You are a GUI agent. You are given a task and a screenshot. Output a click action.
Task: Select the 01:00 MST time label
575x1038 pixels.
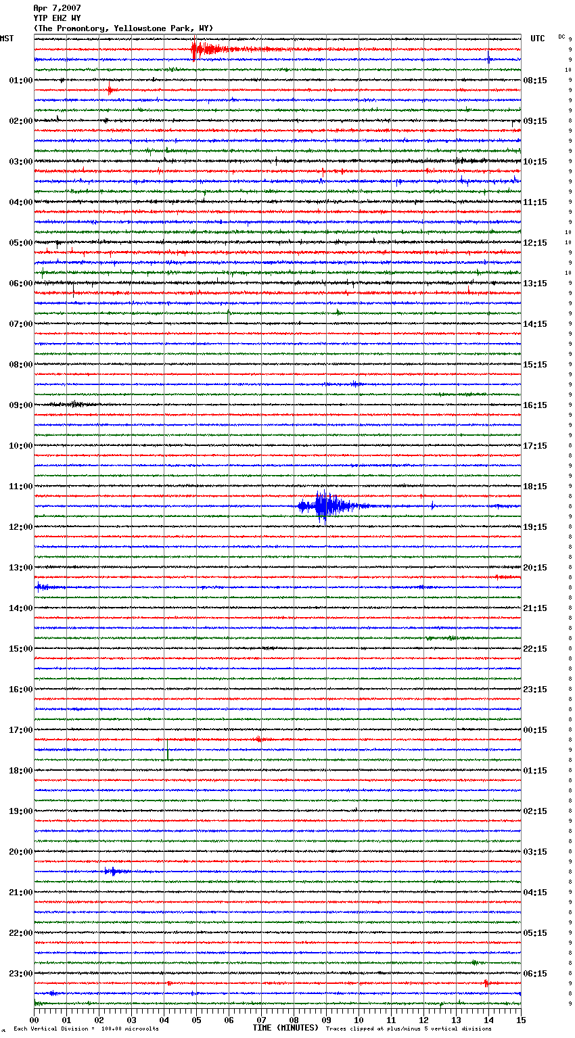pos(21,81)
